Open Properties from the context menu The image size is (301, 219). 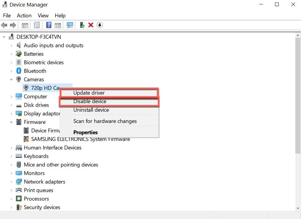(x=85, y=132)
